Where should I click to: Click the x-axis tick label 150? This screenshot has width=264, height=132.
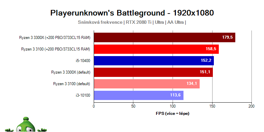coord(212,106)
